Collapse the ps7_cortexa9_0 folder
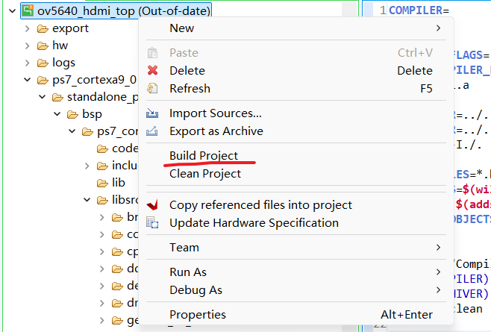Image resolution: width=491 pixels, height=332 pixels. 27,80
